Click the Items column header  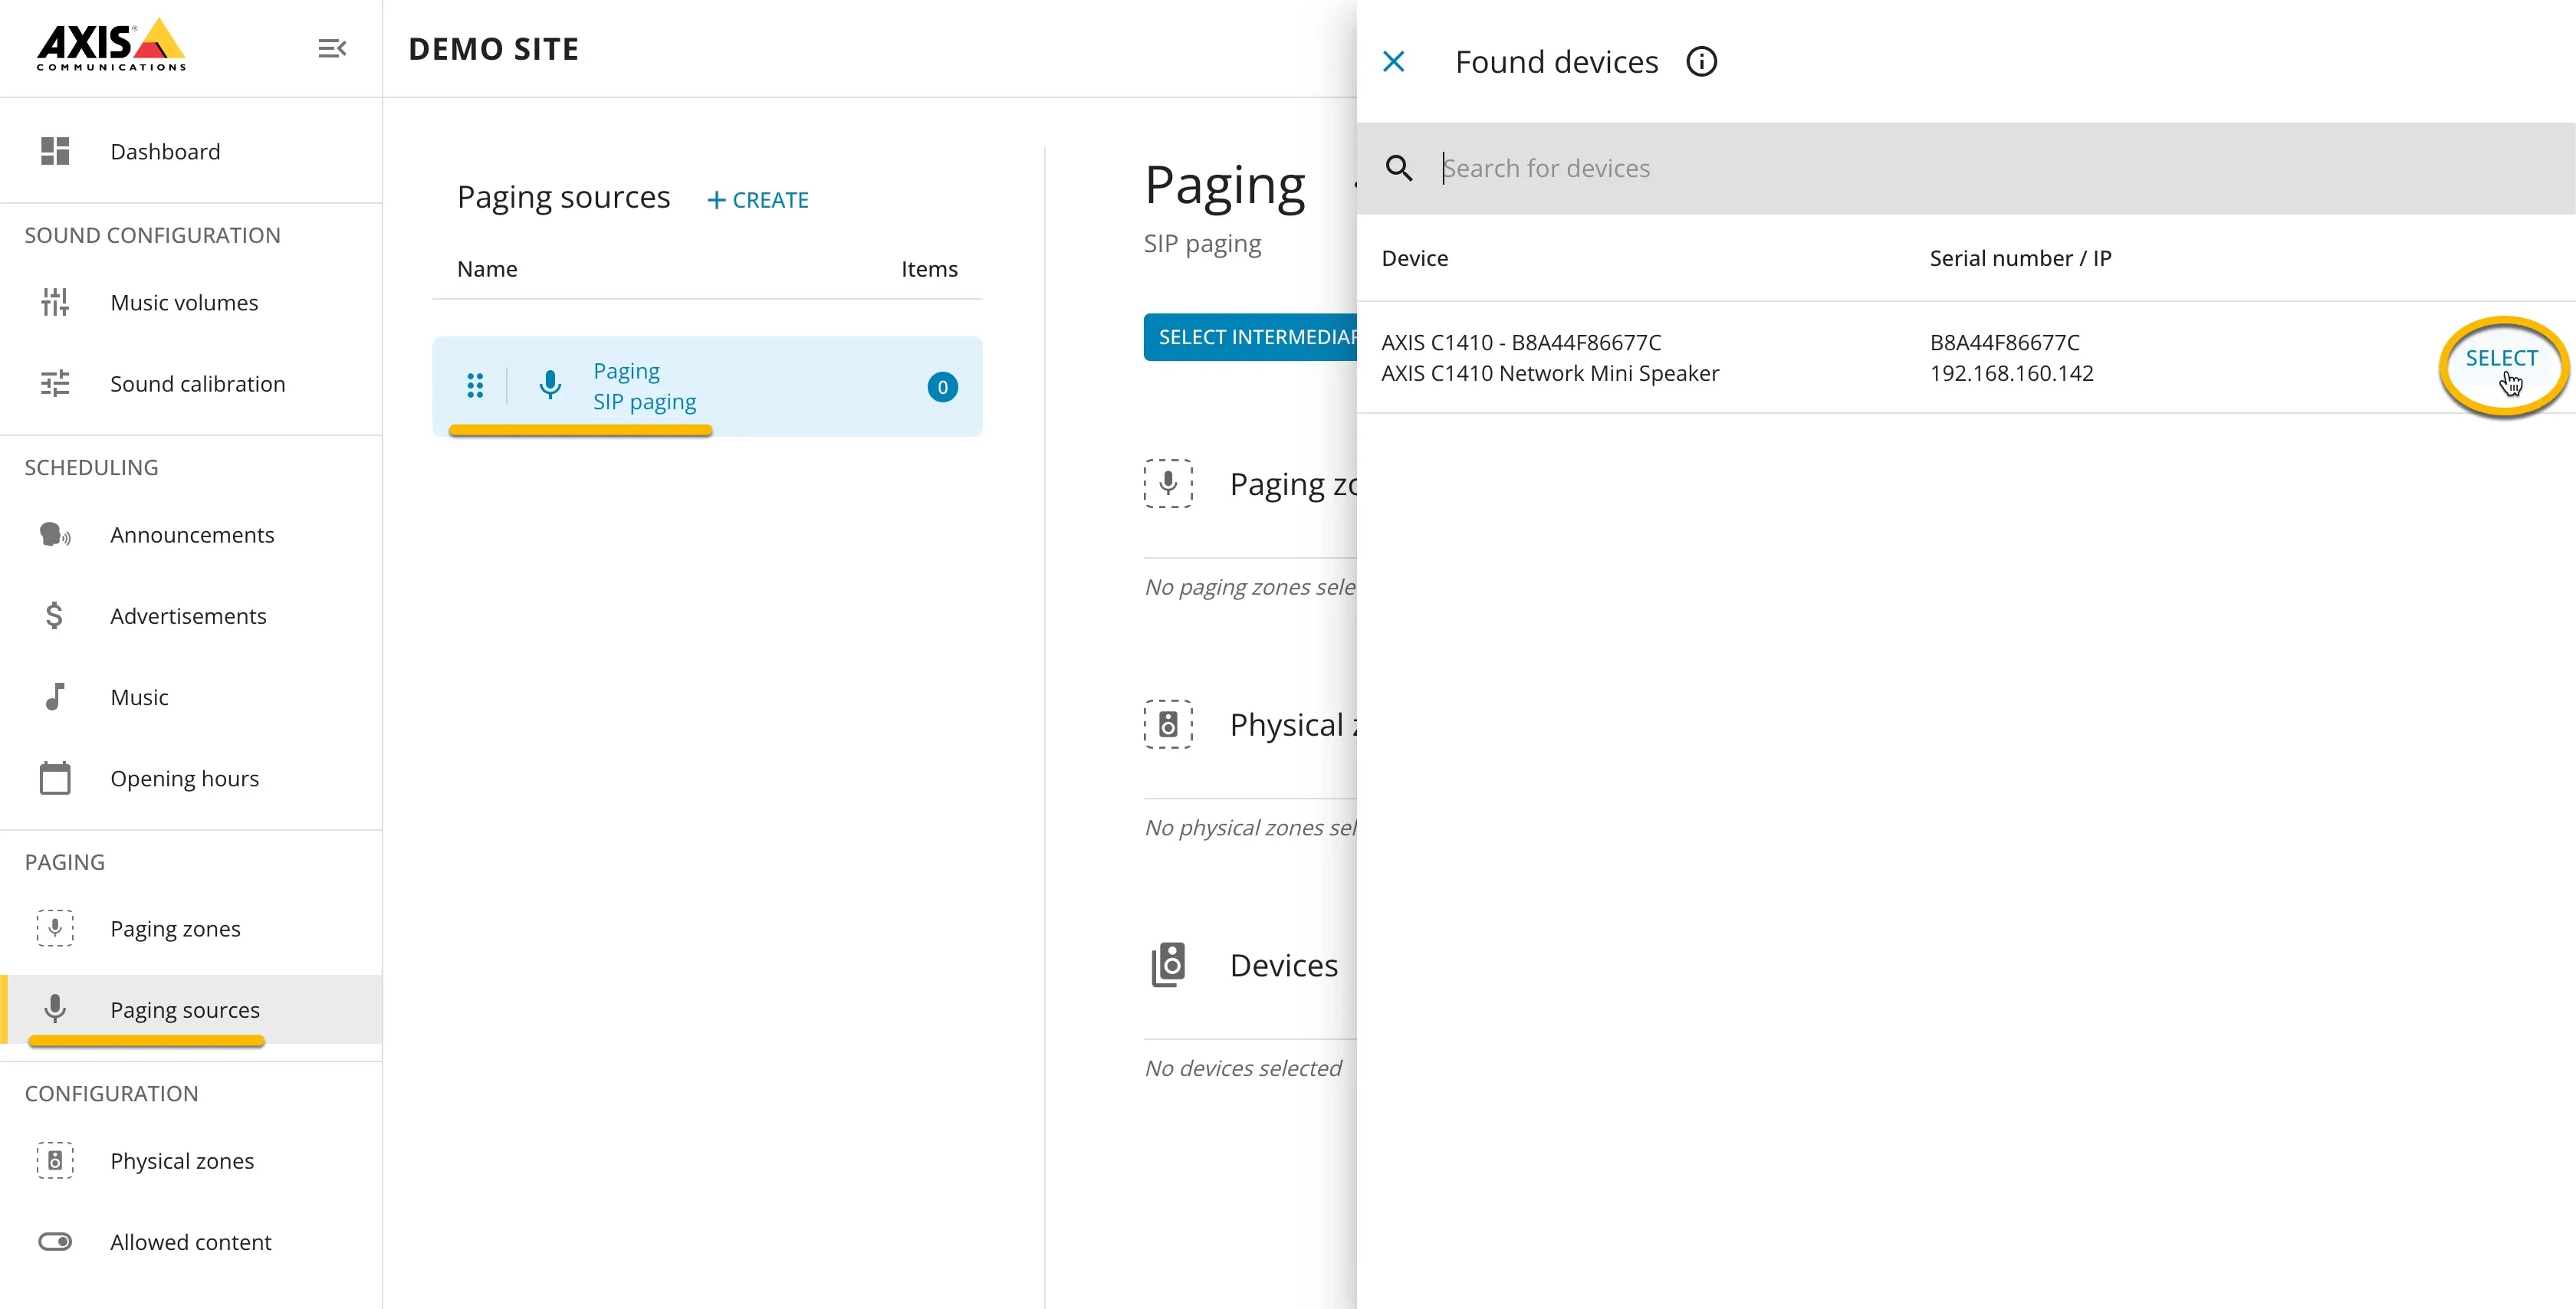click(929, 269)
